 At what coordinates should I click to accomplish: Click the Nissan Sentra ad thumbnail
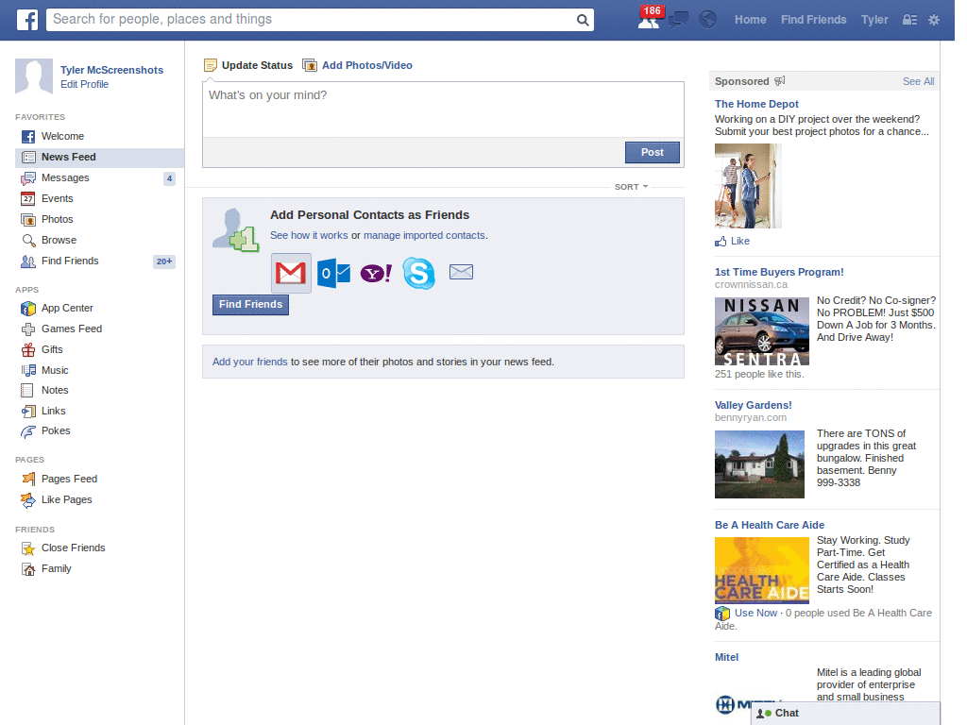tap(762, 331)
